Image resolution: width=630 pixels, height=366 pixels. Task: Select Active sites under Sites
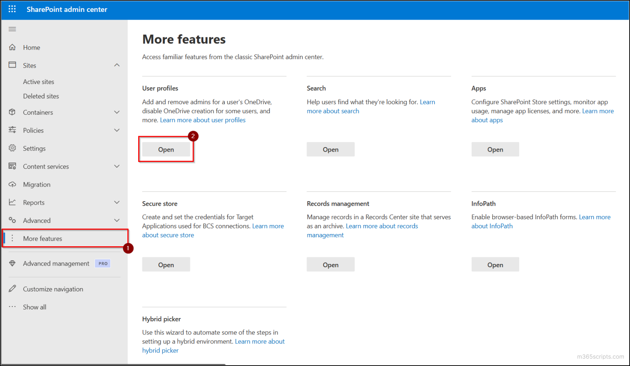[39, 81]
